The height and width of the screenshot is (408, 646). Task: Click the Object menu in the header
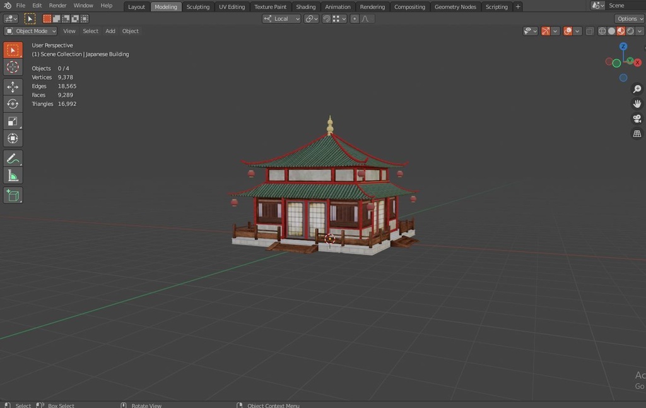click(x=130, y=30)
